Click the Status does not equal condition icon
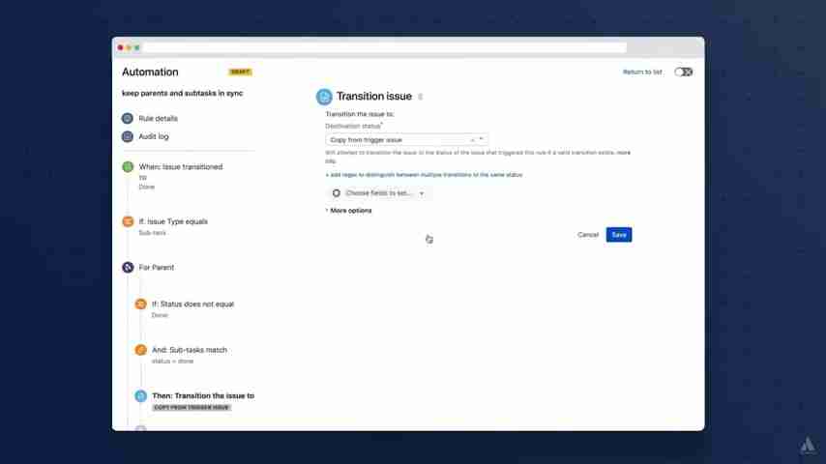 pyautogui.click(x=141, y=304)
